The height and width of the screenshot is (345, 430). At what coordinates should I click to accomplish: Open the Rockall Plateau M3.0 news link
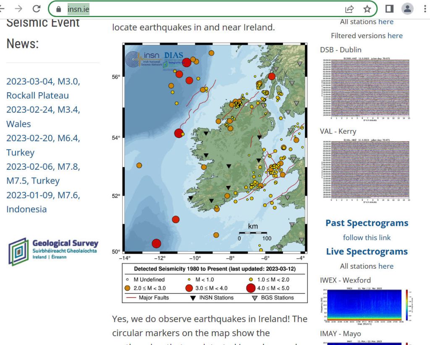click(43, 88)
